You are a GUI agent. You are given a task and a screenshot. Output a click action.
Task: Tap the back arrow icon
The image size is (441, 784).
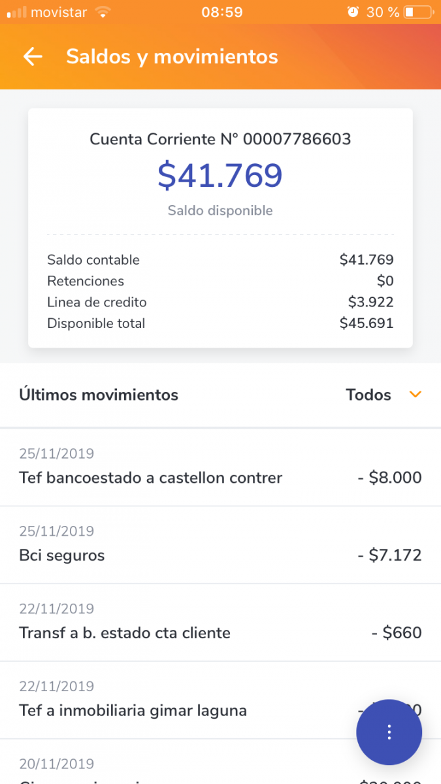click(32, 57)
